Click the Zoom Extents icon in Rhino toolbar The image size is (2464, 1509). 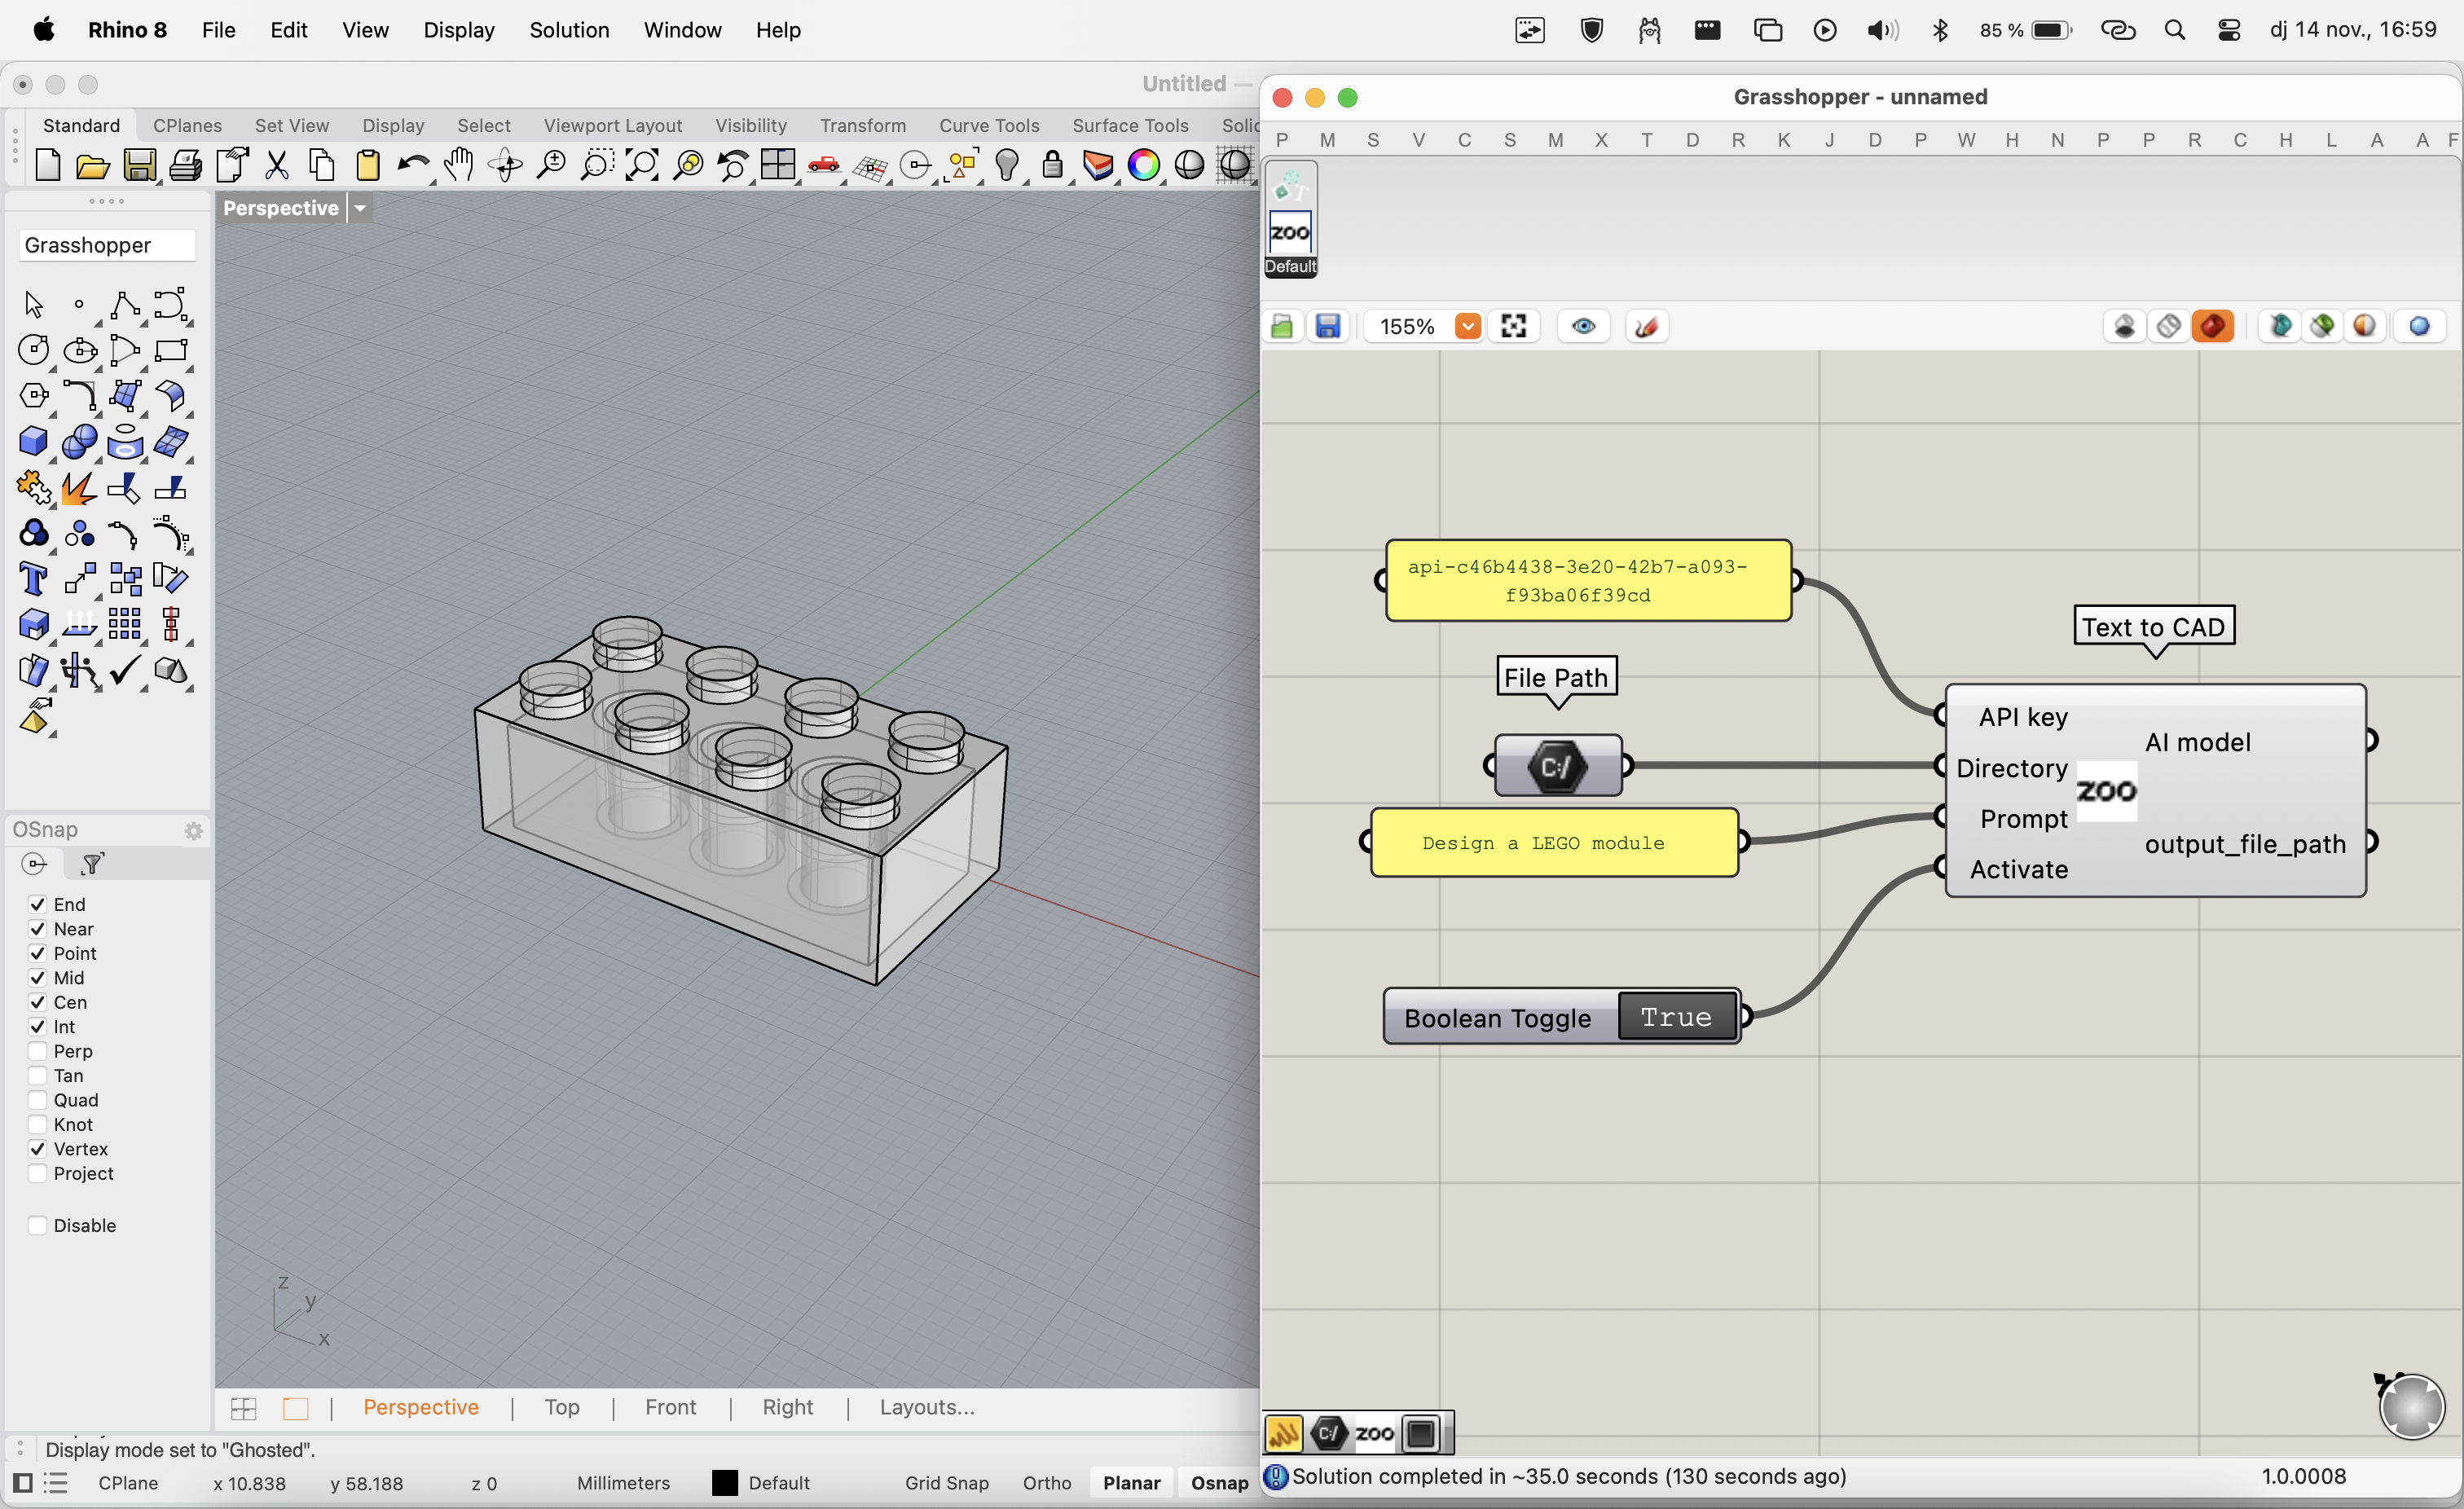click(642, 165)
